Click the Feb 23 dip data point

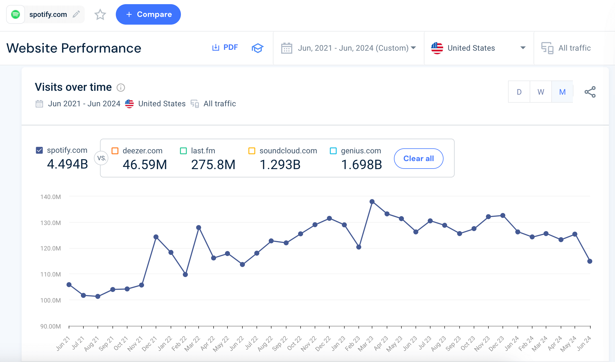tap(359, 247)
